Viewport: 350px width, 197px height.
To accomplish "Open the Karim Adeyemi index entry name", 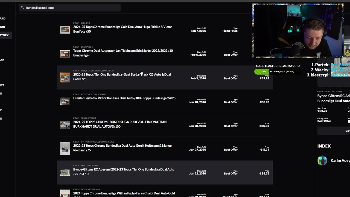I will point(340,161).
